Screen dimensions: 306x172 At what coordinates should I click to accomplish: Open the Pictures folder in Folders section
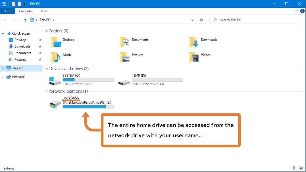(x=124, y=57)
